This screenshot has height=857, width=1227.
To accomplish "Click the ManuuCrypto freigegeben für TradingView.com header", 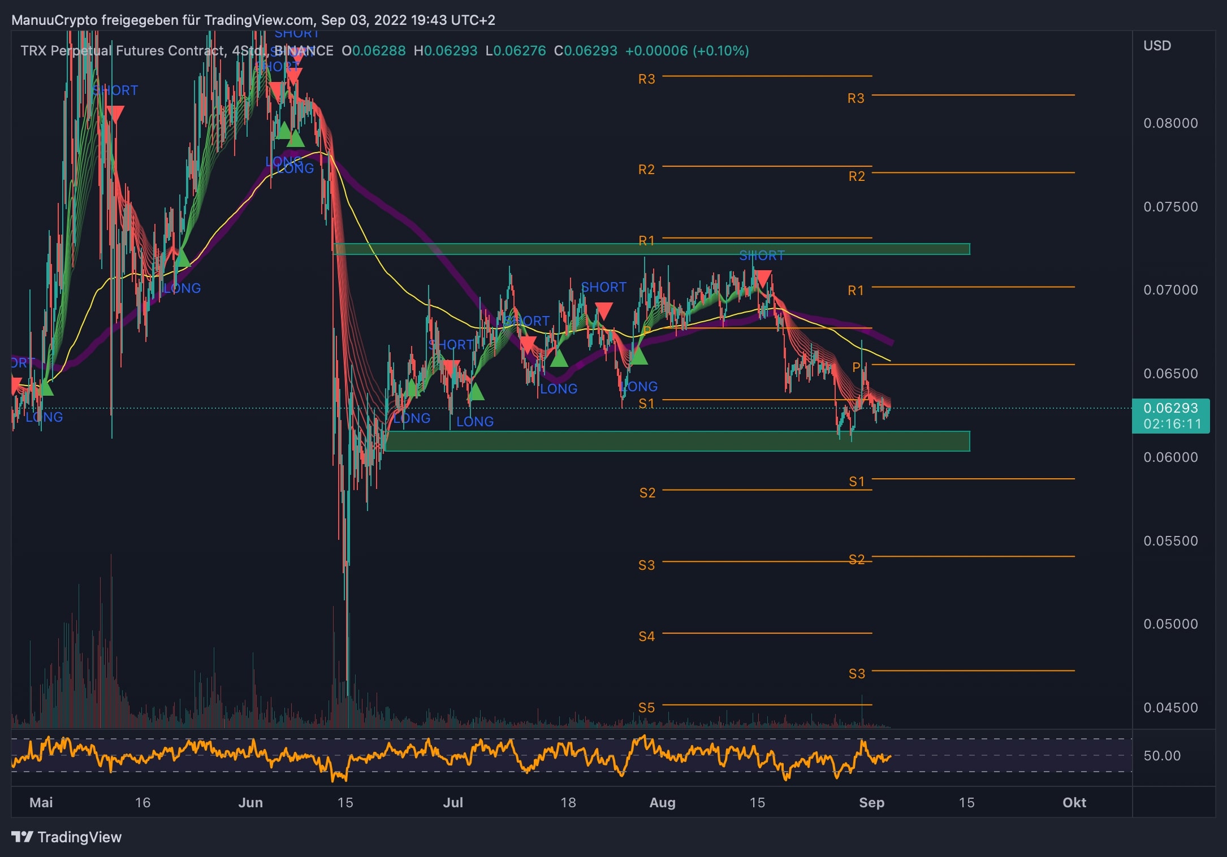I will (x=162, y=20).
